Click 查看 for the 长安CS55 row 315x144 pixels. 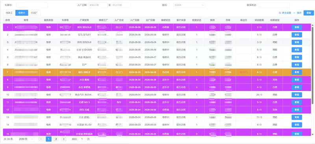pos(297,50)
